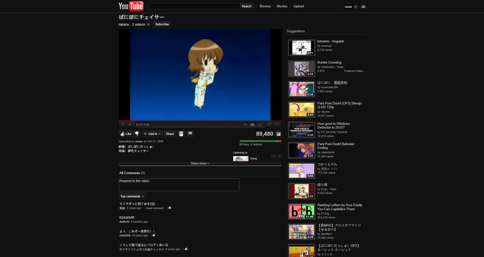Open the Song thumbnail under Listening to
Viewport: 484px width, 257px height.
click(241, 159)
